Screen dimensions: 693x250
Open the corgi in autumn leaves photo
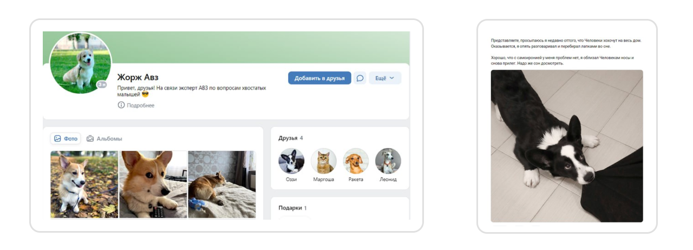pos(84,184)
